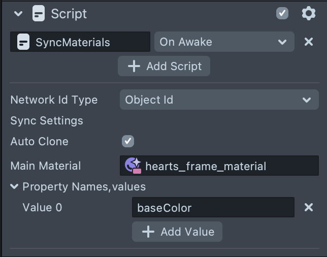This screenshot has width=327, height=257.
Task: Open the Script component gear settings
Action: pyautogui.click(x=308, y=13)
